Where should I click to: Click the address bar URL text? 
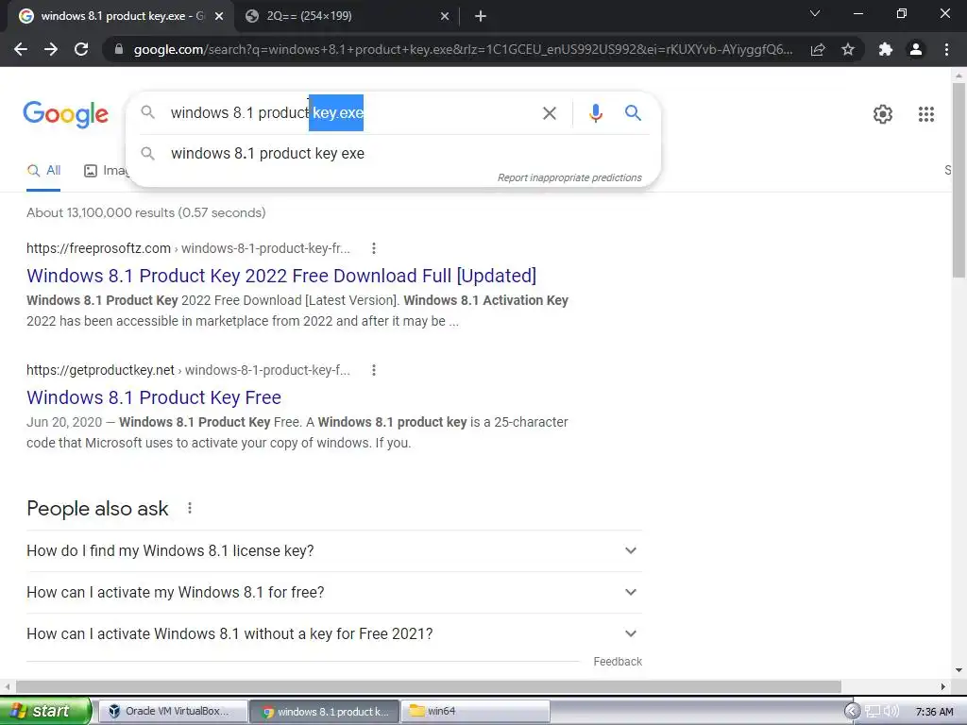[x=463, y=49]
